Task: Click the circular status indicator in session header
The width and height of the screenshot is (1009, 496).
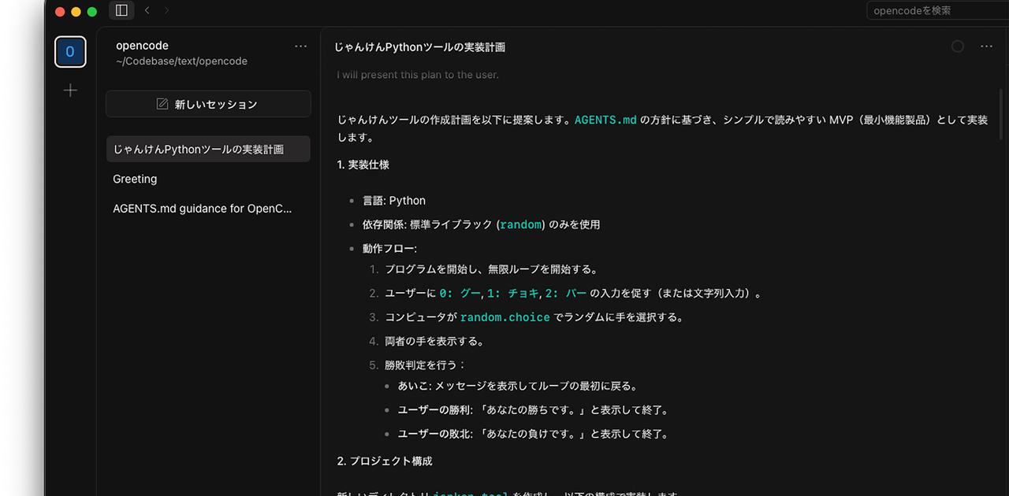Action: [958, 46]
